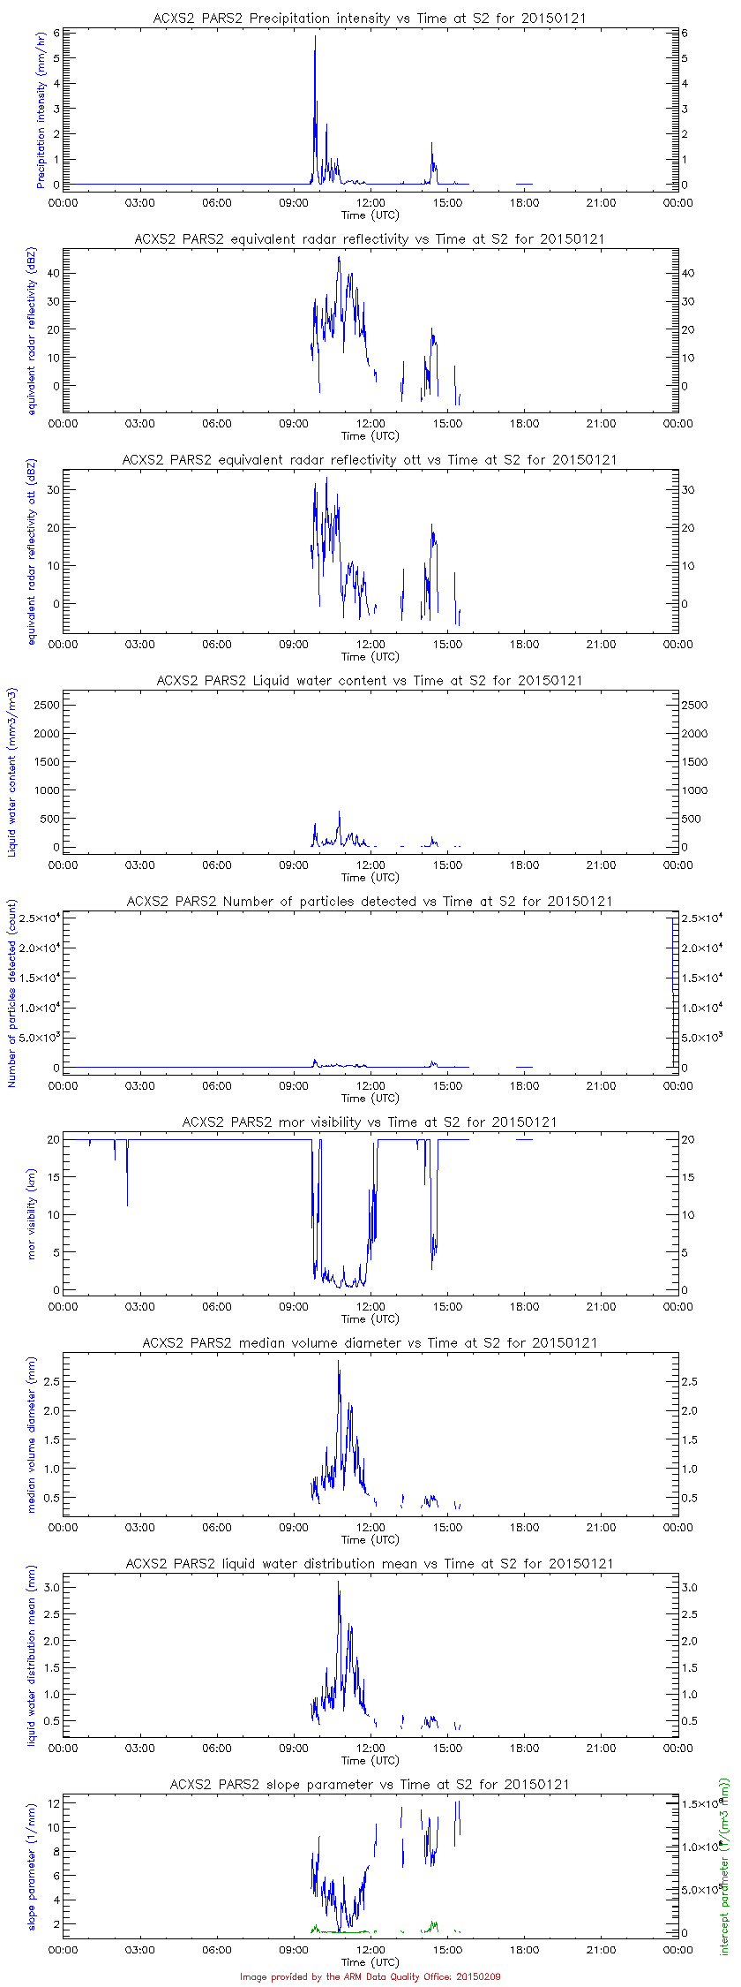Image resolution: width=741 pixels, height=1987 pixels.
Task: Click the 'mor visibility (km)' y-axis label
Action: point(32,1215)
